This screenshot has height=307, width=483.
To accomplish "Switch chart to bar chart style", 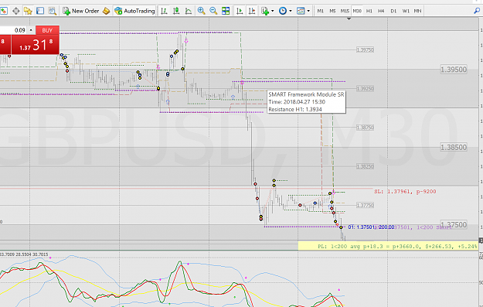I will (x=164, y=11).
